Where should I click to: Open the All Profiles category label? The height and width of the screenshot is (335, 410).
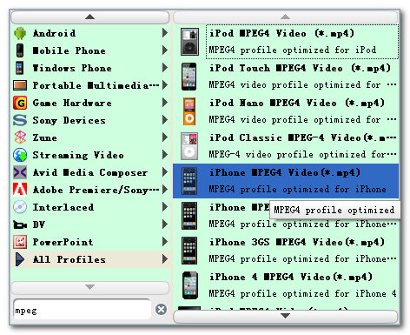(x=69, y=259)
